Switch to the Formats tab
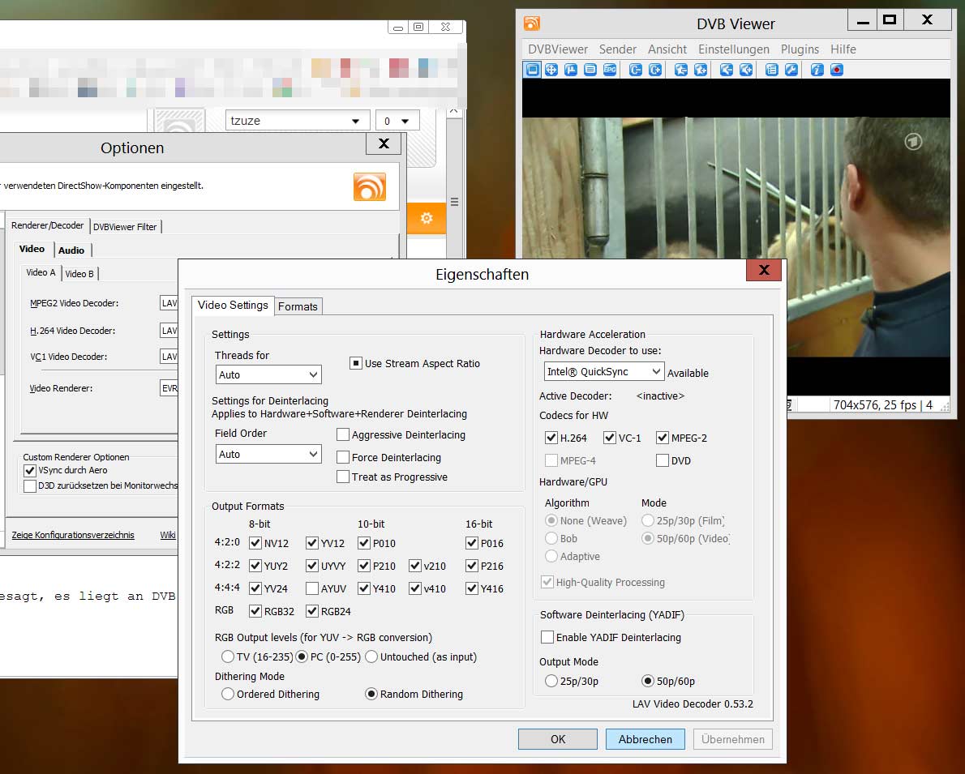 tap(298, 306)
